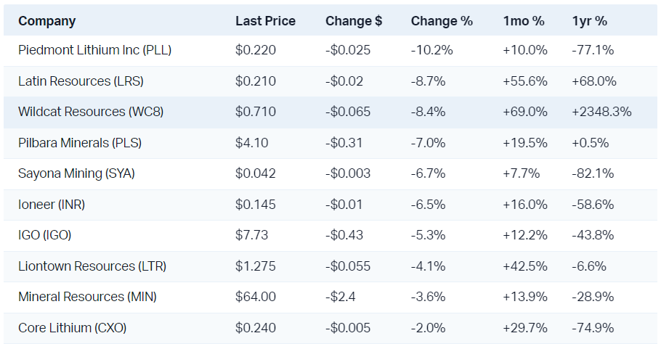Viewport: 661px width, 349px height.
Task: Select Pilbara Minerals (PLS) row link
Action: [80, 143]
